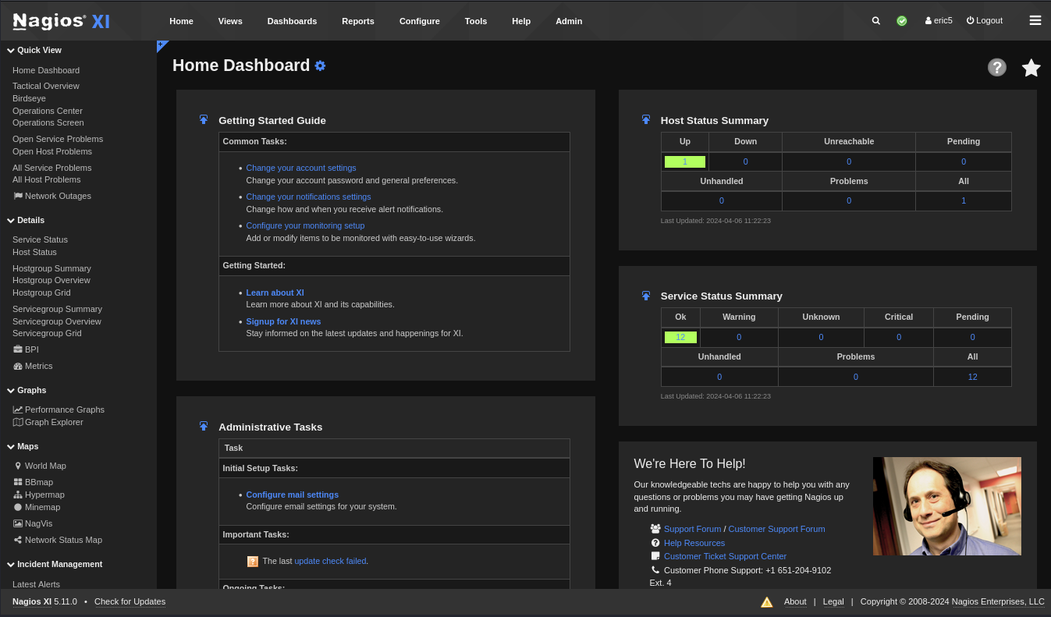Collapse the Quick View sidebar section

point(34,50)
